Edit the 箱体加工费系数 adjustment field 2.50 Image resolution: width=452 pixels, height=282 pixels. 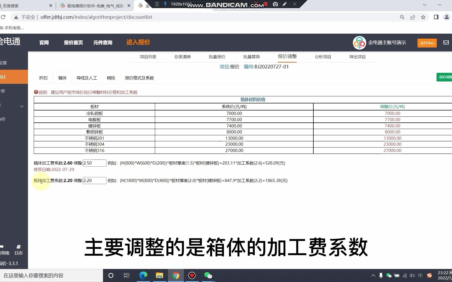click(x=94, y=163)
